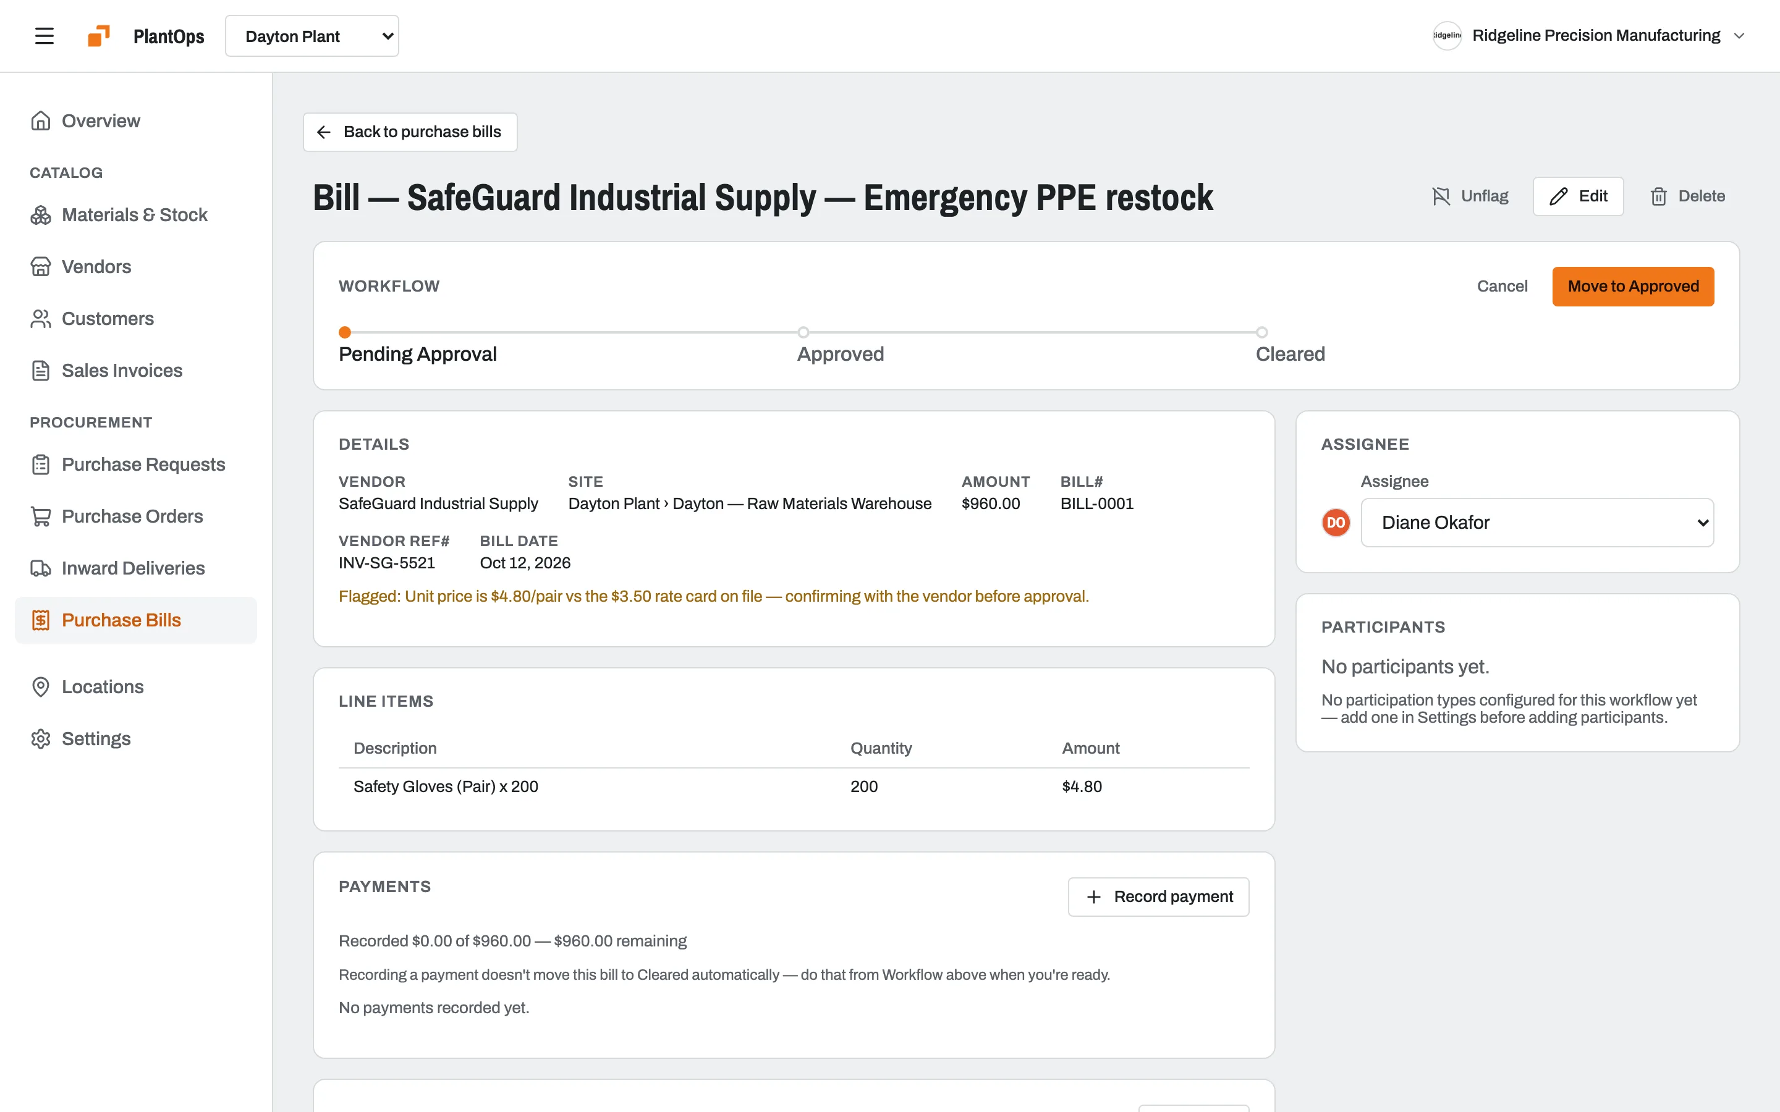1780x1112 pixels.
Task: Click the DO assignee avatar
Action: pos(1336,523)
